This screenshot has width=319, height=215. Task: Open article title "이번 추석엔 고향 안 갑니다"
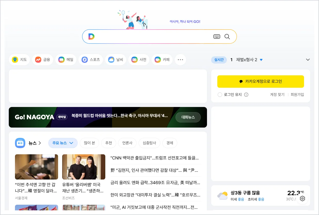pos(36,188)
